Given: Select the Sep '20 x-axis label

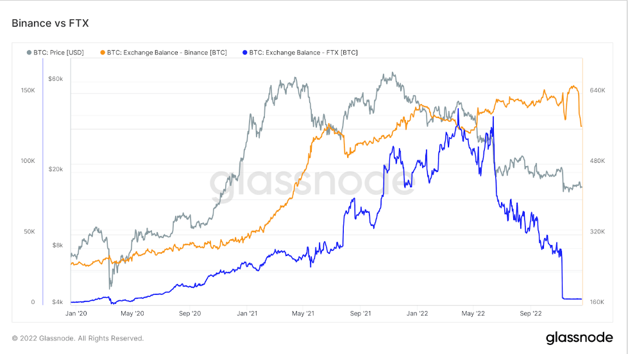Looking at the screenshot, I should [190, 314].
